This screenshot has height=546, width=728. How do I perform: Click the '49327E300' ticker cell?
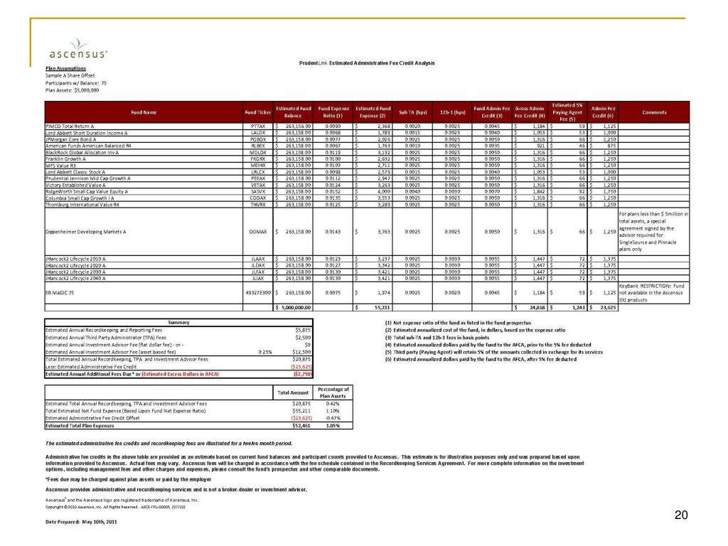[257, 293]
